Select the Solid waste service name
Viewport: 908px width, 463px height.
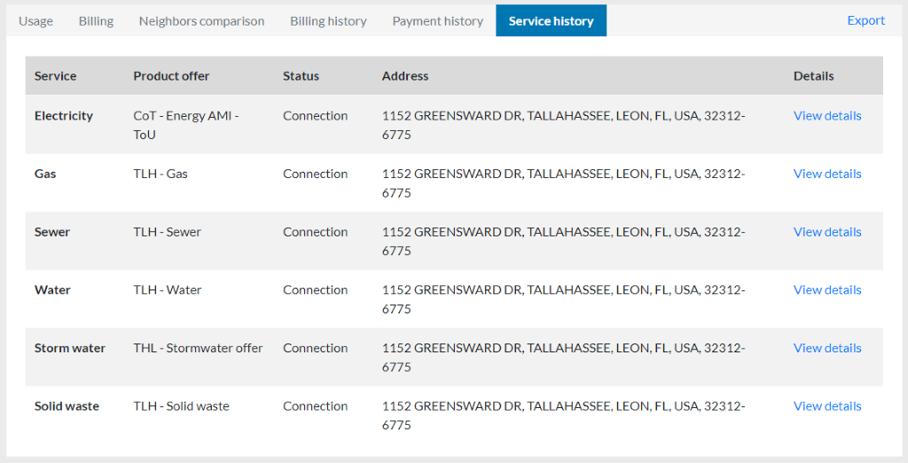[x=67, y=405]
